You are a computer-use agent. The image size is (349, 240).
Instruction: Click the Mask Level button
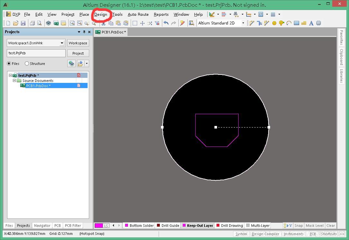tap(315, 226)
